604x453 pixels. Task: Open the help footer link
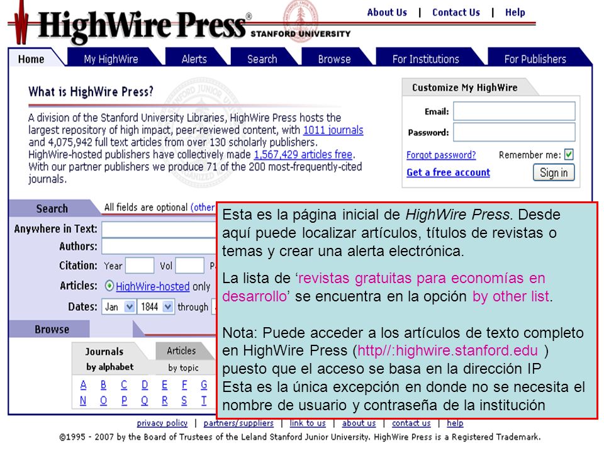coord(455,423)
